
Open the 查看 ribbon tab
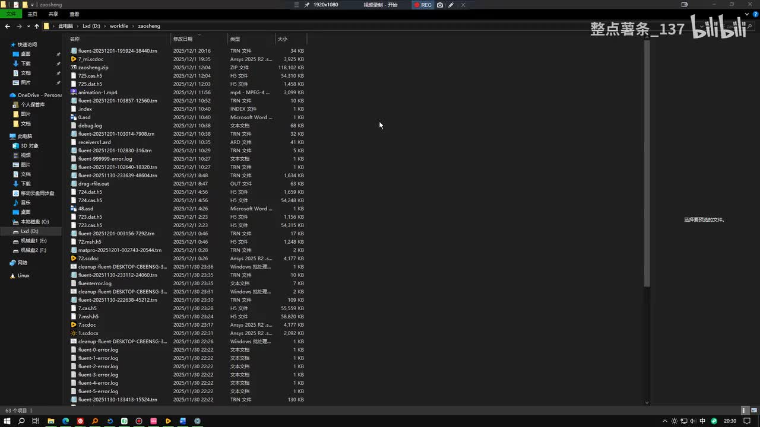pos(74,14)
